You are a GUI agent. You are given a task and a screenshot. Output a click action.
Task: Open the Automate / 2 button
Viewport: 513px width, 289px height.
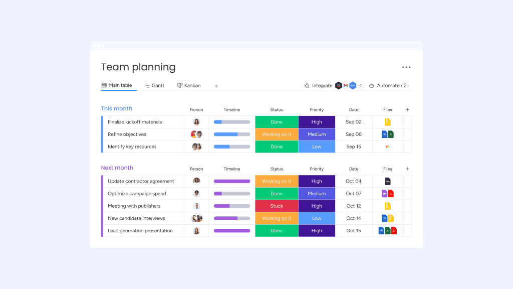tap(388, 86)
